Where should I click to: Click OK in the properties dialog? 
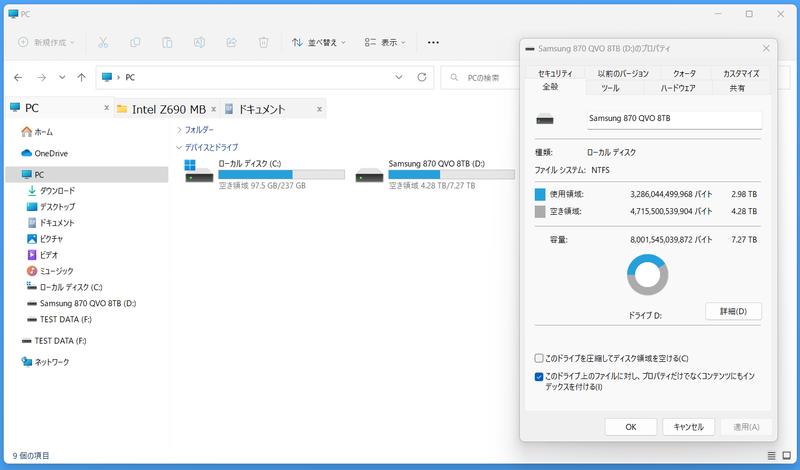631,427
